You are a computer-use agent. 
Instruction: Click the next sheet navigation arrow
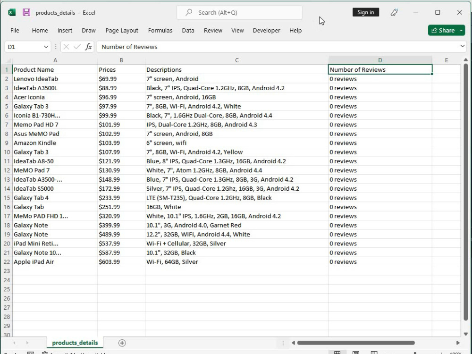(x=27, y=343)
